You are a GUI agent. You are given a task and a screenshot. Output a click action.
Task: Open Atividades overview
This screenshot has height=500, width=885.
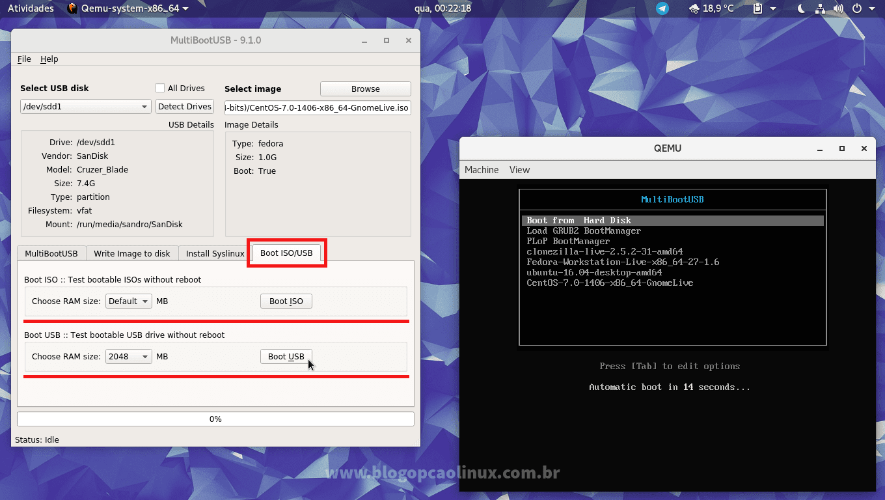(31, 8)
